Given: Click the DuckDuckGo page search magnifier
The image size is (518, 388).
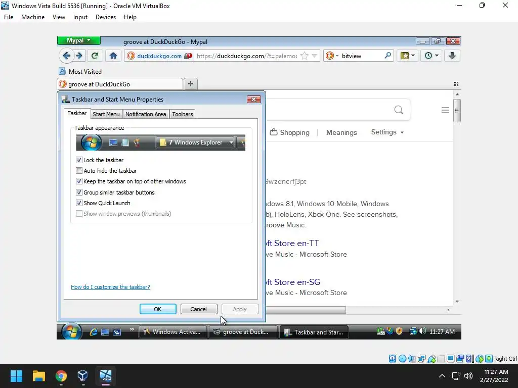Looking at the screenshot, I should coord(399,110).
